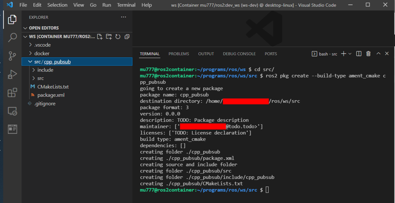Maximize the panel with the chevron icon

pos(378,54)
